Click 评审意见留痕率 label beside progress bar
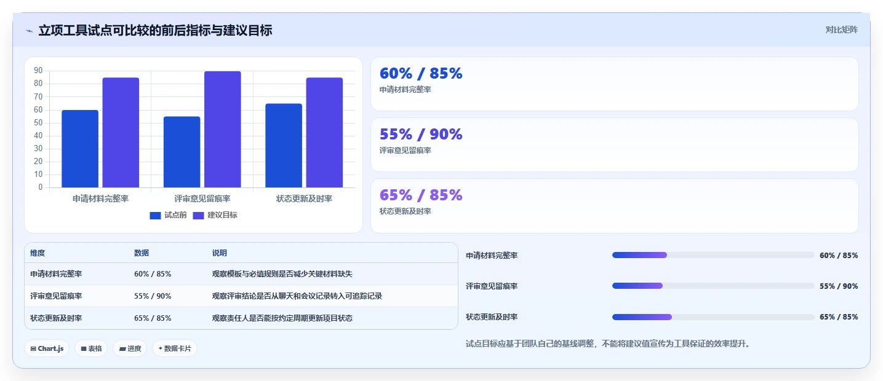 point(492,286)
